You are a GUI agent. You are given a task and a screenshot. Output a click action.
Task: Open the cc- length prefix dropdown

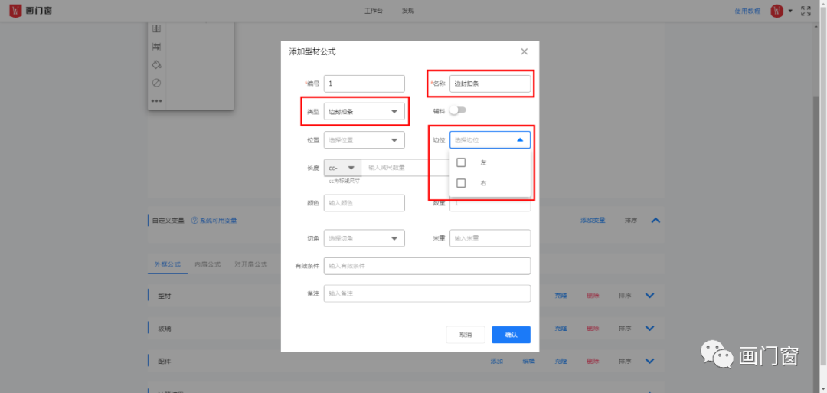(343, 168)
